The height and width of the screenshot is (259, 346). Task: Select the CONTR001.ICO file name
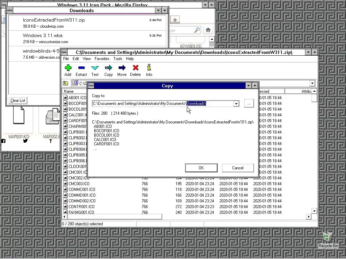click(81, 207)
